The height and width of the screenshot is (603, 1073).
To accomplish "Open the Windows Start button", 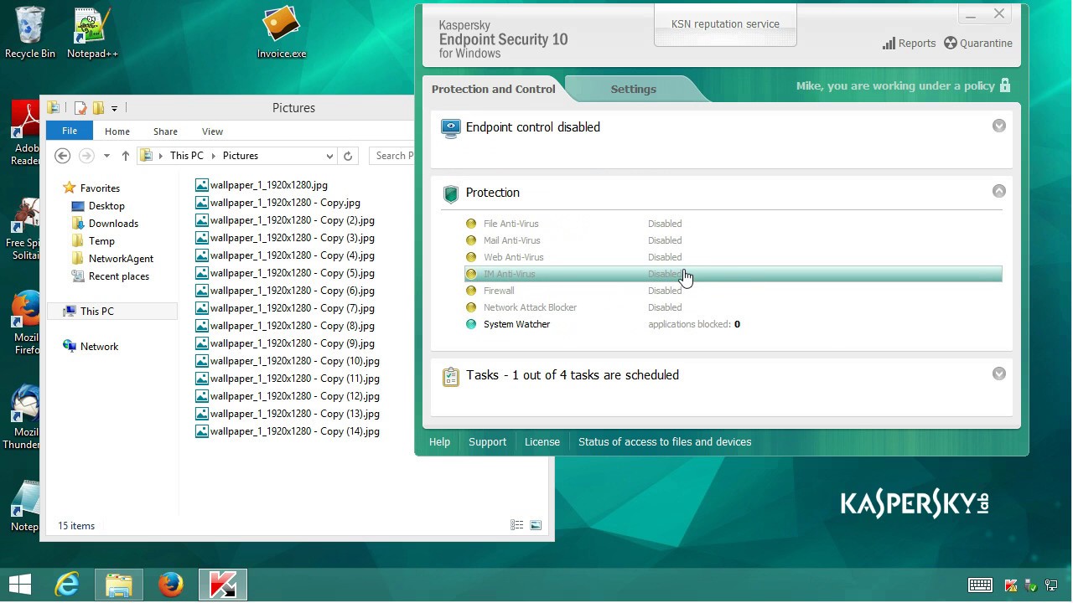I will pos(20,585).
